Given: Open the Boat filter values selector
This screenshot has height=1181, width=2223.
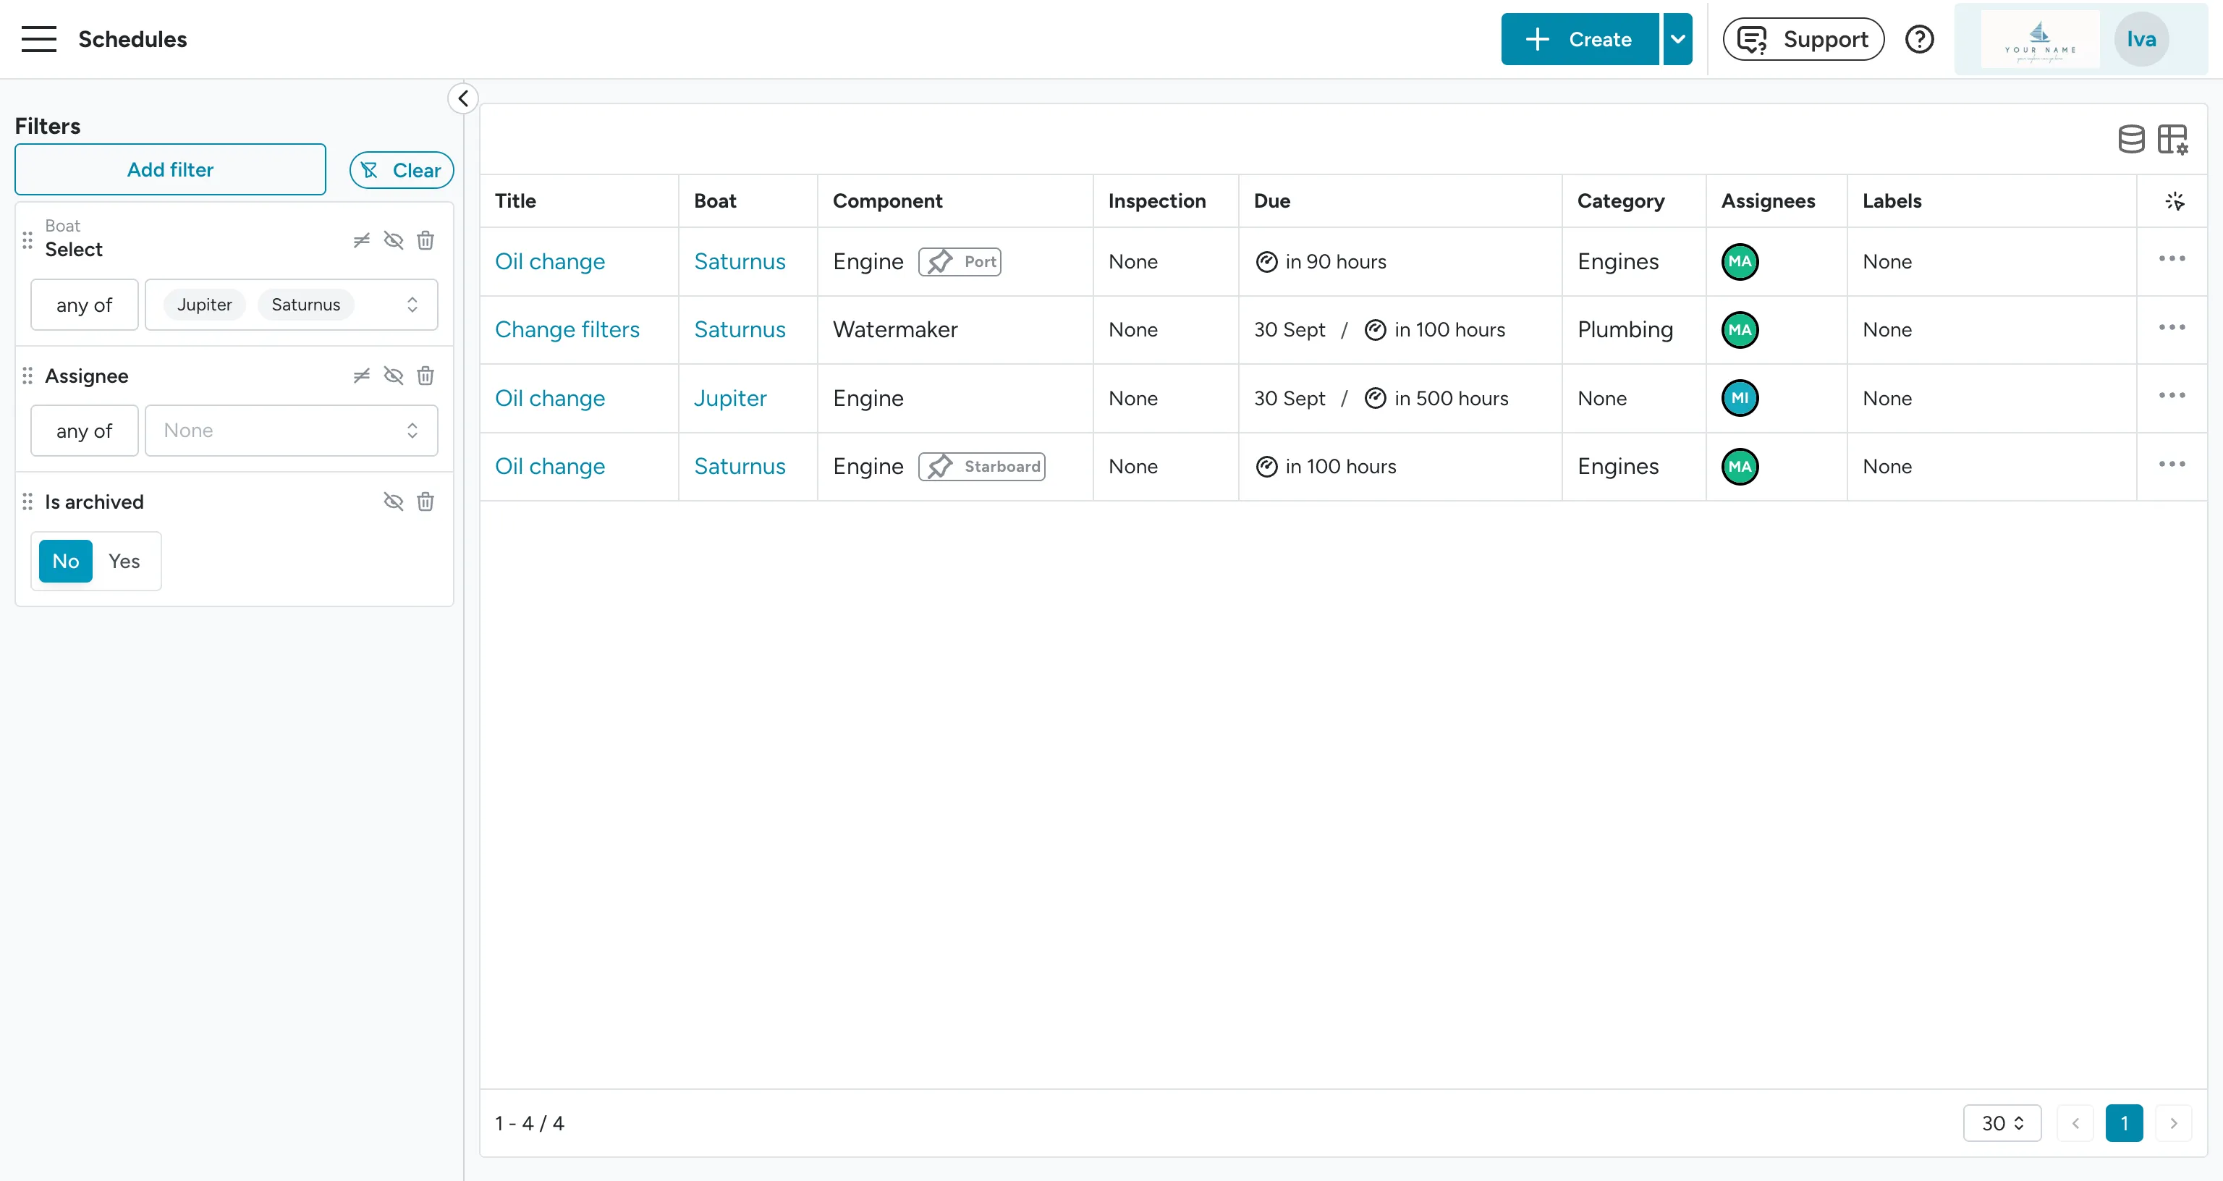Looking at the screenshot, I should point(292,304).
